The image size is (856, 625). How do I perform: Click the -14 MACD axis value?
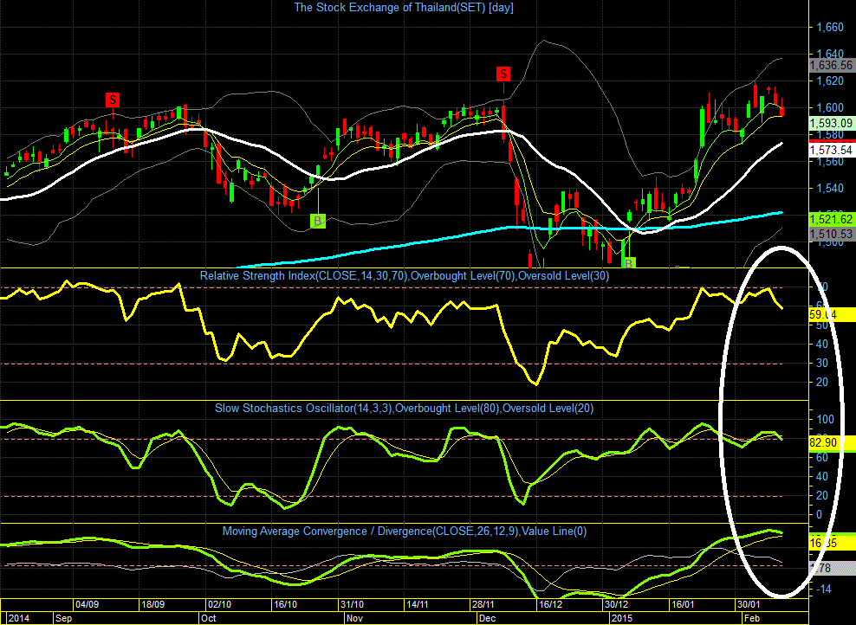824,589
